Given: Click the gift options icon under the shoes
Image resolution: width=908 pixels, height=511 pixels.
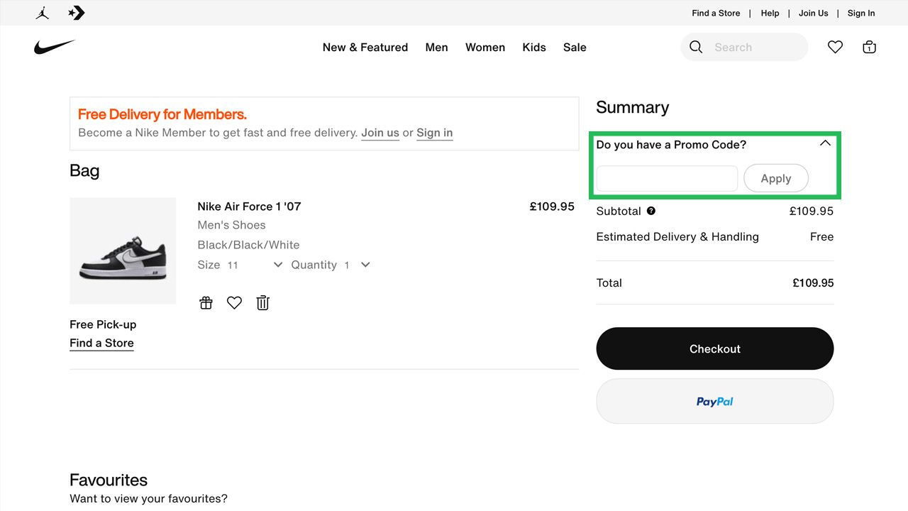Looking at the screenshot, I should pos(206,302).
